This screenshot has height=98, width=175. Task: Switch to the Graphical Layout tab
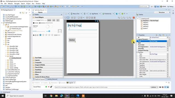(x=39, y=79)
